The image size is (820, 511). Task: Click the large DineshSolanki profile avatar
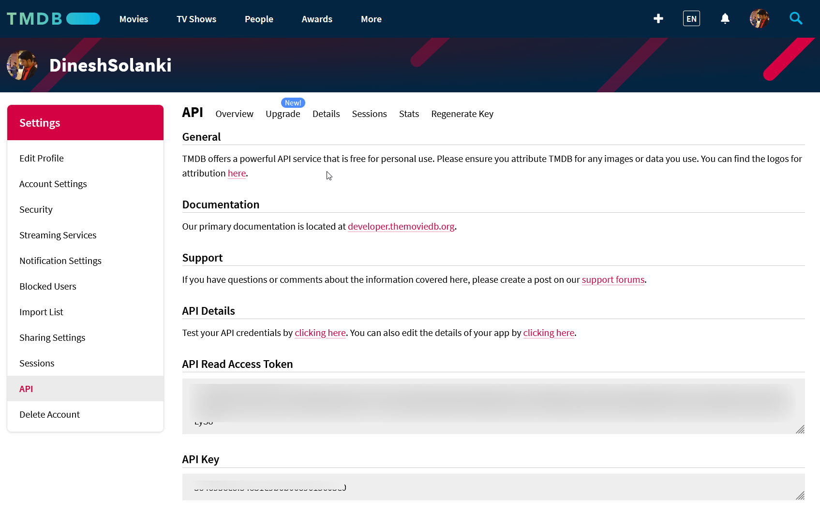point(22,65)
